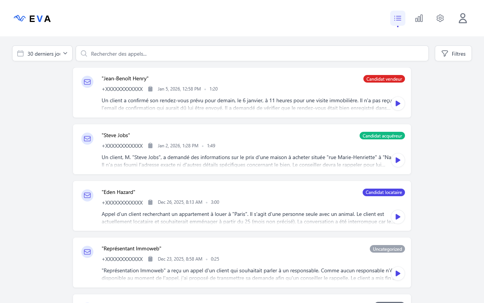Screen dimensions: 484x303
Task: Click the EVA logo waveform icon
Action: (x=19, y=18)
